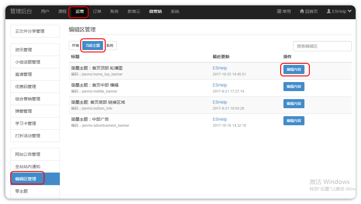Click the 搜索编辑区 search field
361x204 pixels.
point(322,46)
